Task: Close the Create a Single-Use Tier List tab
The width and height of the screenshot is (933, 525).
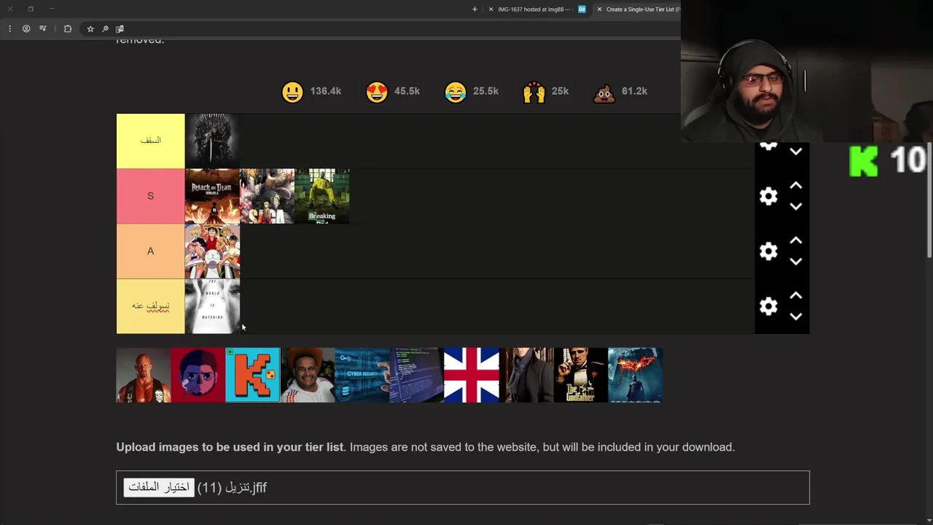Action: [x=599, y=9]
